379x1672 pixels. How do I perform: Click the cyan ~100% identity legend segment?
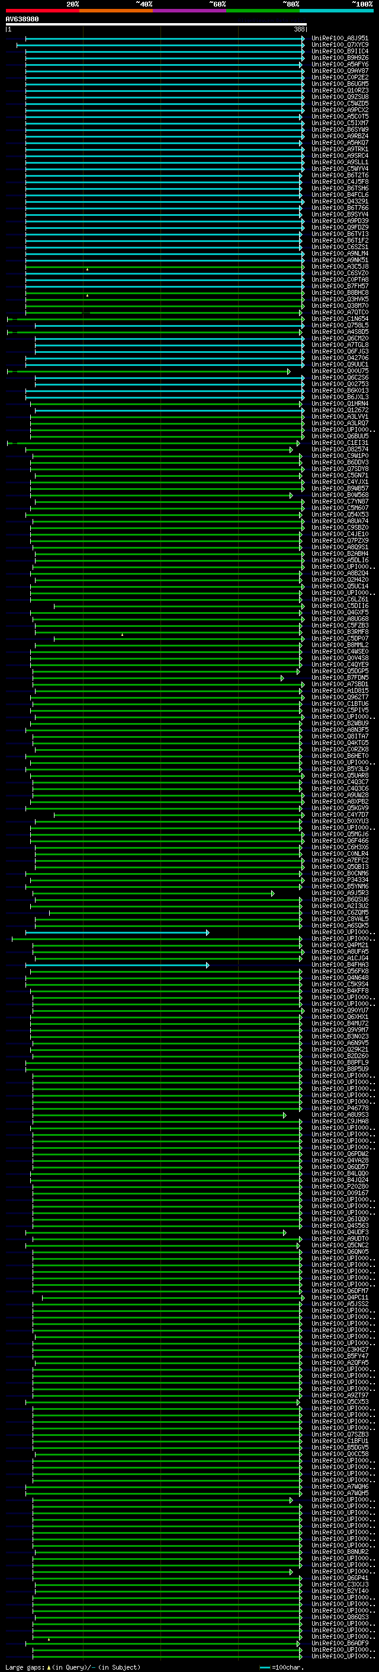click(336, 11)
